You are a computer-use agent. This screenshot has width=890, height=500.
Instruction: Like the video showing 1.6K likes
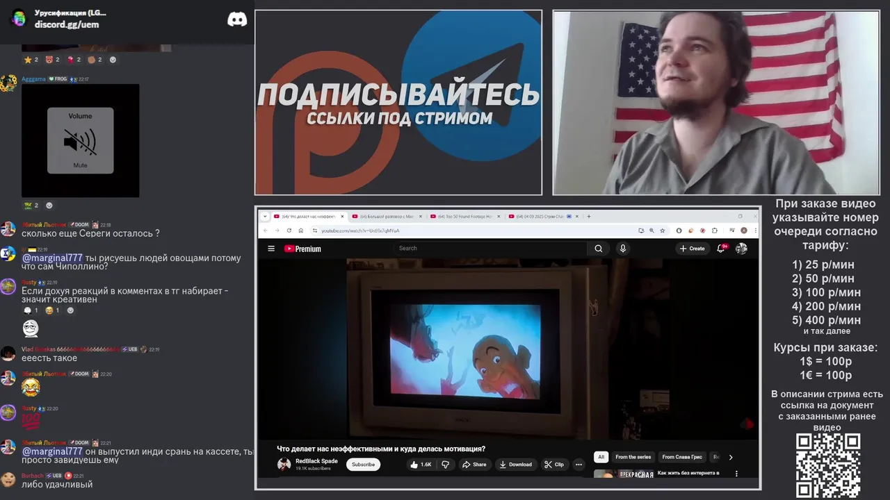[x=421, y=464]
